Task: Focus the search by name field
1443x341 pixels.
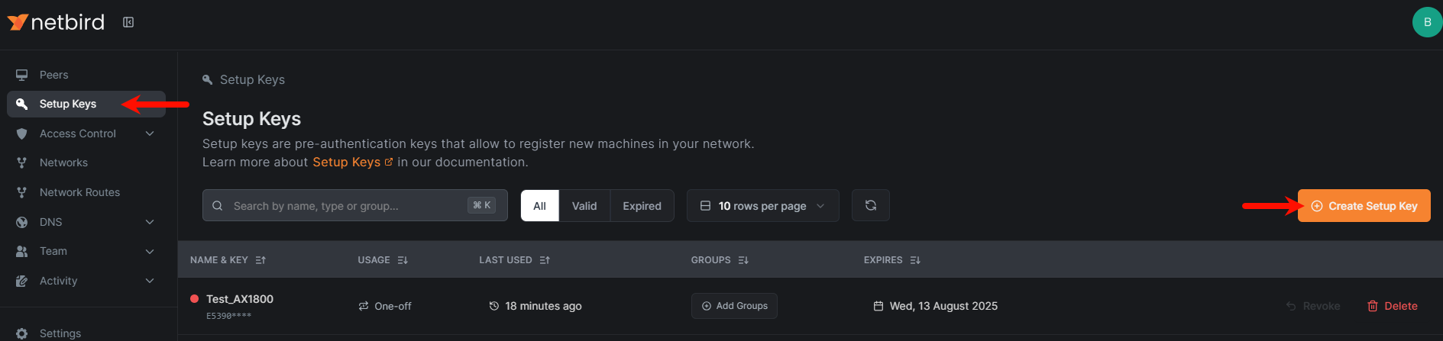Action: [355, 205]
